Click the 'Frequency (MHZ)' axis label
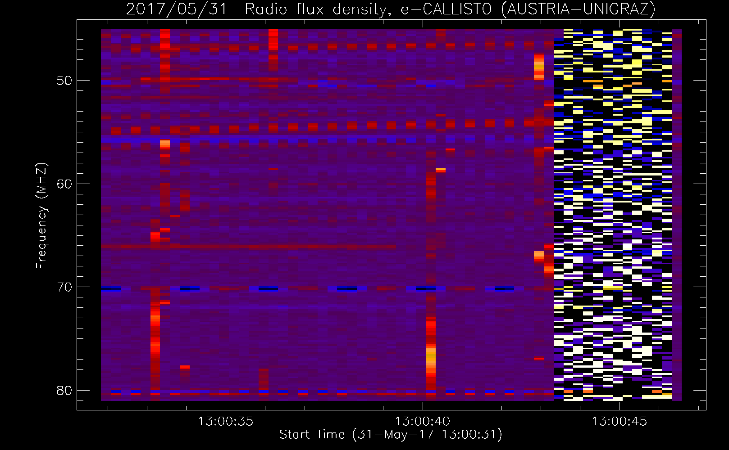This screenshot has height=450, width=729. [41, 216]
